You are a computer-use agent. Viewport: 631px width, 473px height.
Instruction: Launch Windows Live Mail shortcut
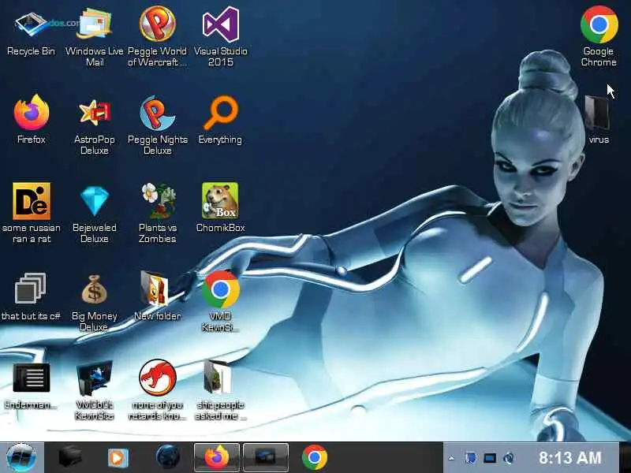pos(95,36)
